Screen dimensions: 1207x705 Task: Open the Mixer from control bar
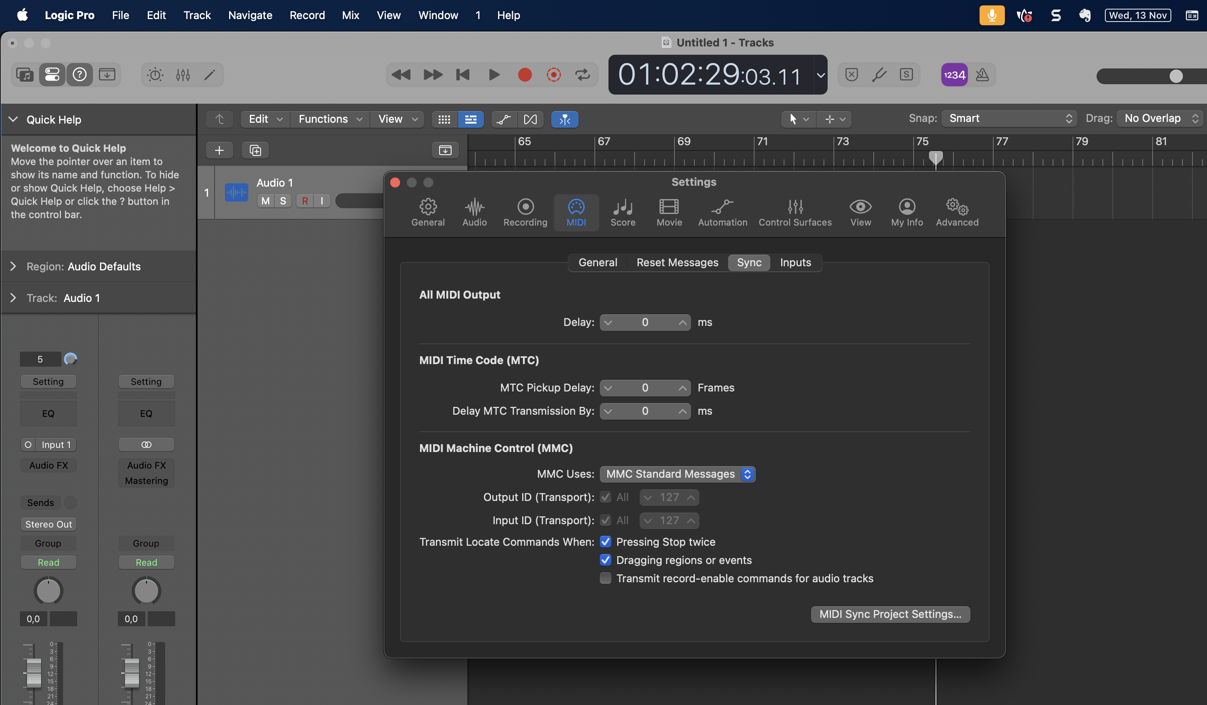[183, 75]
